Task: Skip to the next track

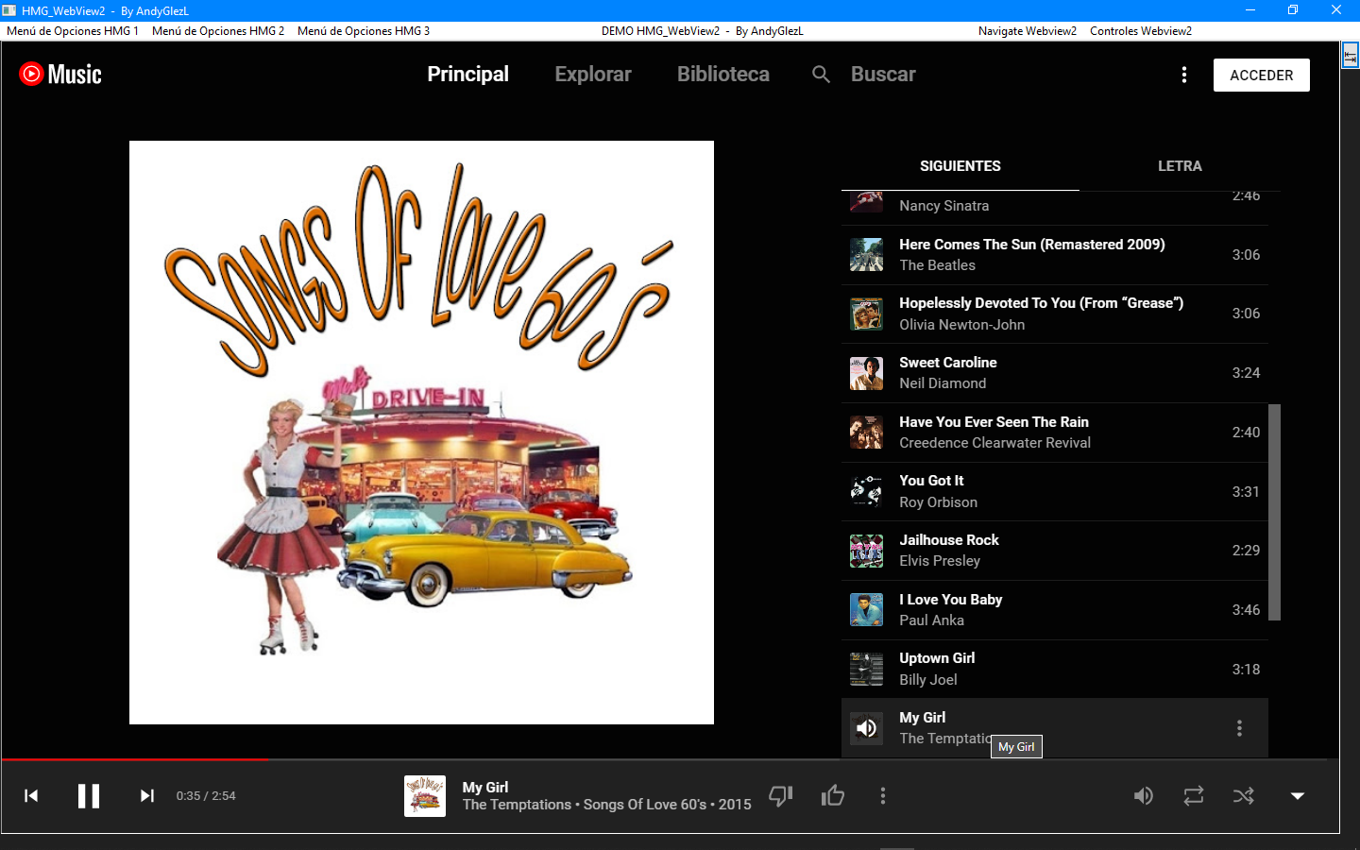Action: (x=146, y=796)
